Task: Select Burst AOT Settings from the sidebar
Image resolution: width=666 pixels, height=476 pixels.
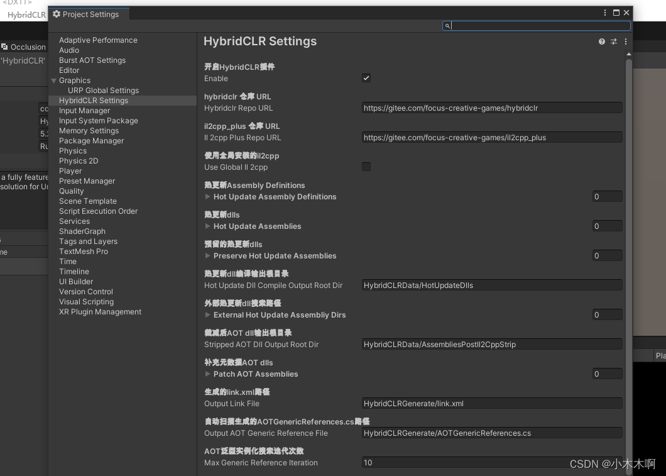Action: click(x=92, y=60)
